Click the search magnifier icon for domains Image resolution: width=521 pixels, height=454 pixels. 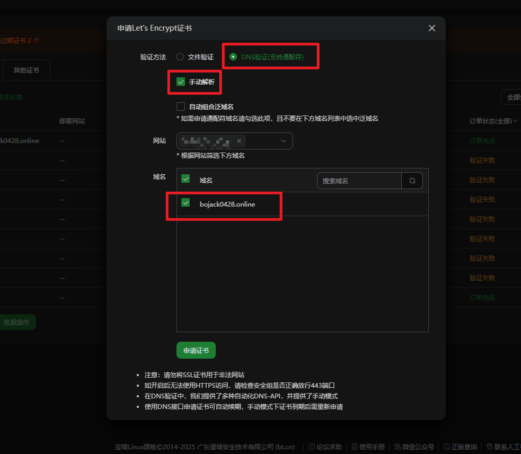[412, 181]
